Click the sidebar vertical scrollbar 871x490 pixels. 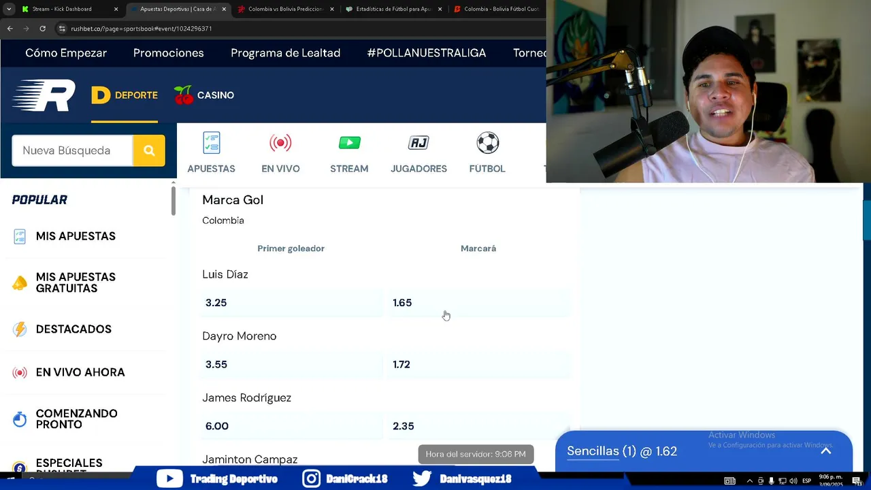coord(174,201)
